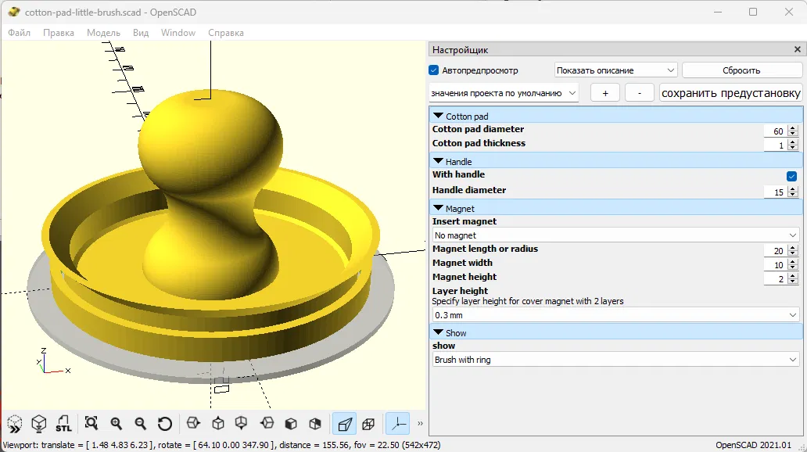Screen dimensions: 807x452
Task: Click the OpenSCAD app icon in the title bar
Action: pos(14,12)
